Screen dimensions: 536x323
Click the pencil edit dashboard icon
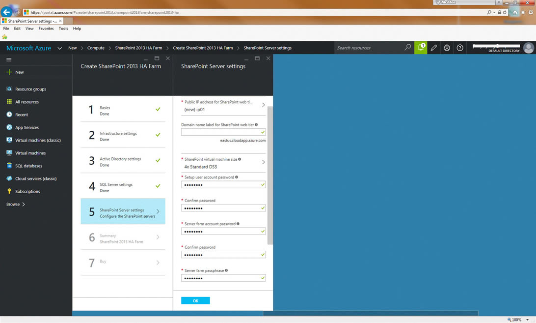(x=434, y=48)
